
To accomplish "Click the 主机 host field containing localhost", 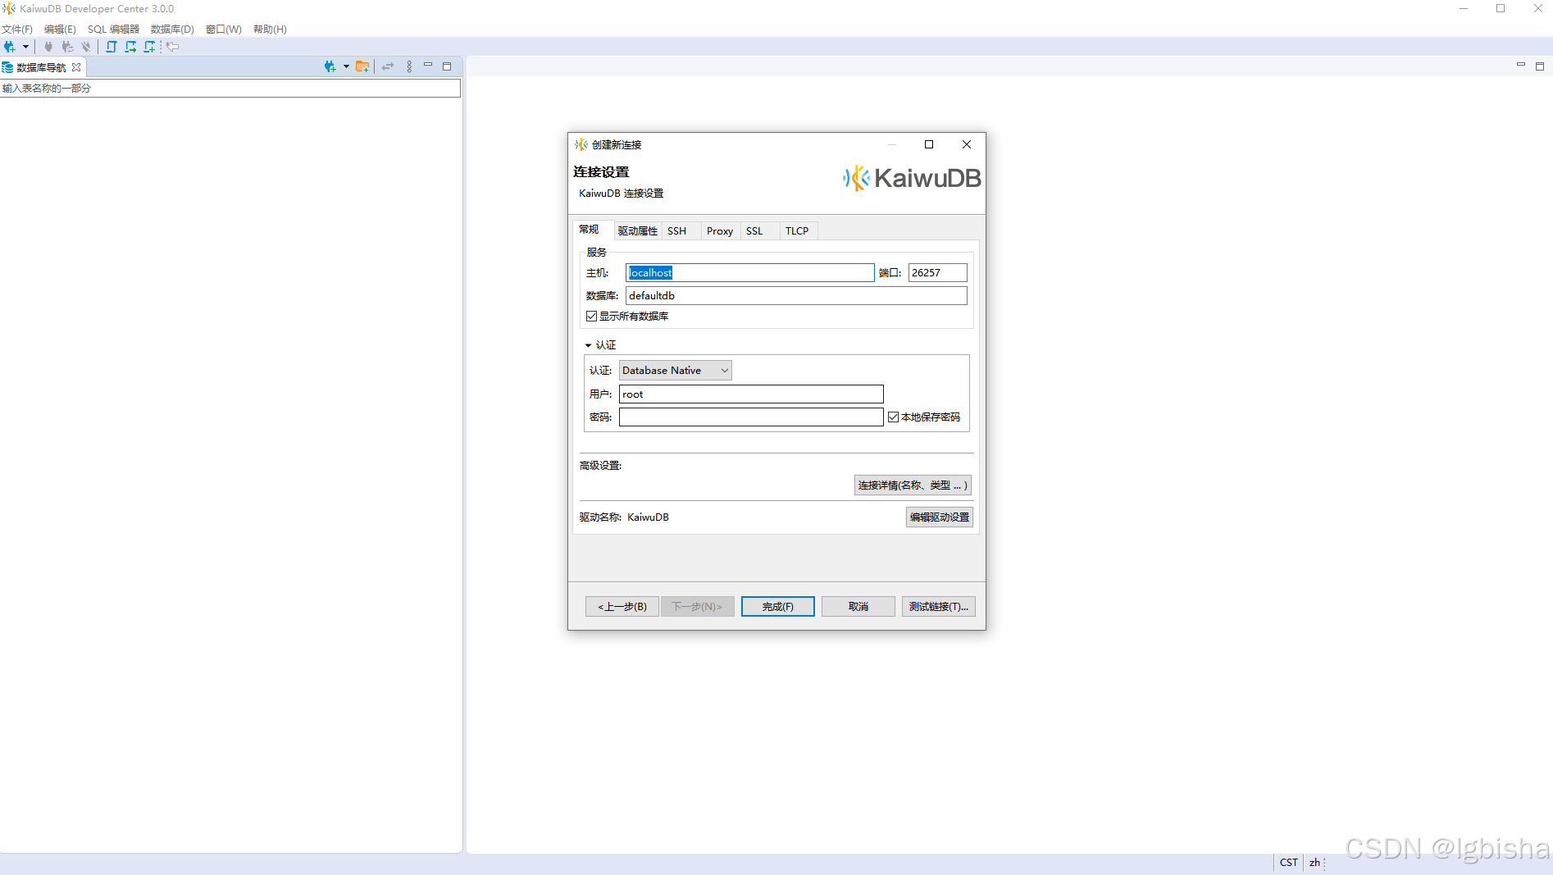I will pyautogui.click(x=750, y=272).
